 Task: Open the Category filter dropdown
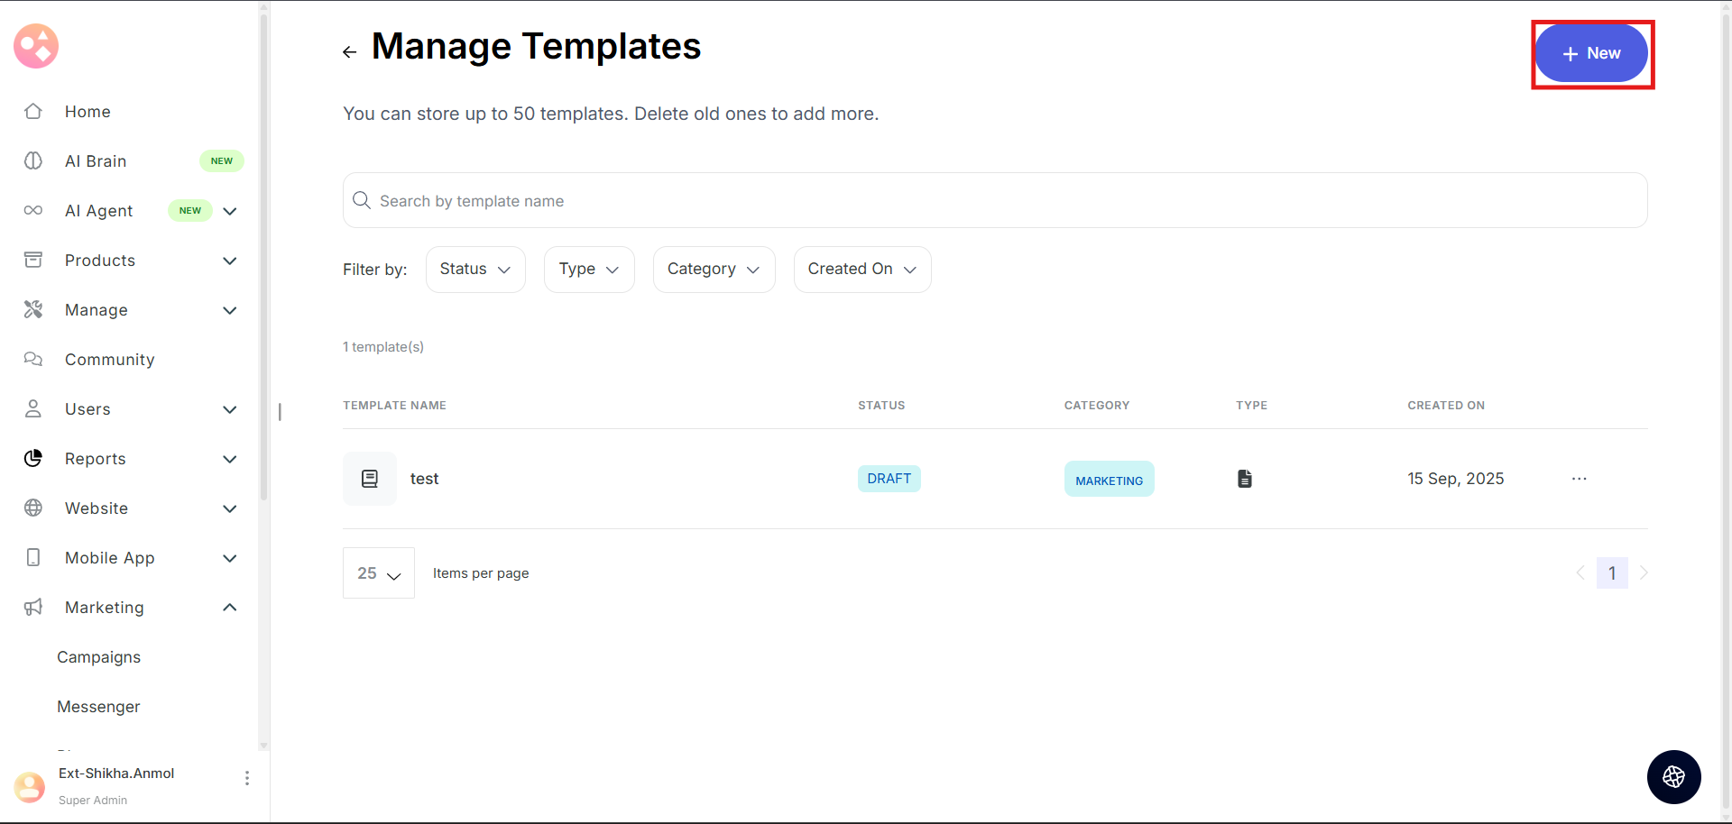714,270
